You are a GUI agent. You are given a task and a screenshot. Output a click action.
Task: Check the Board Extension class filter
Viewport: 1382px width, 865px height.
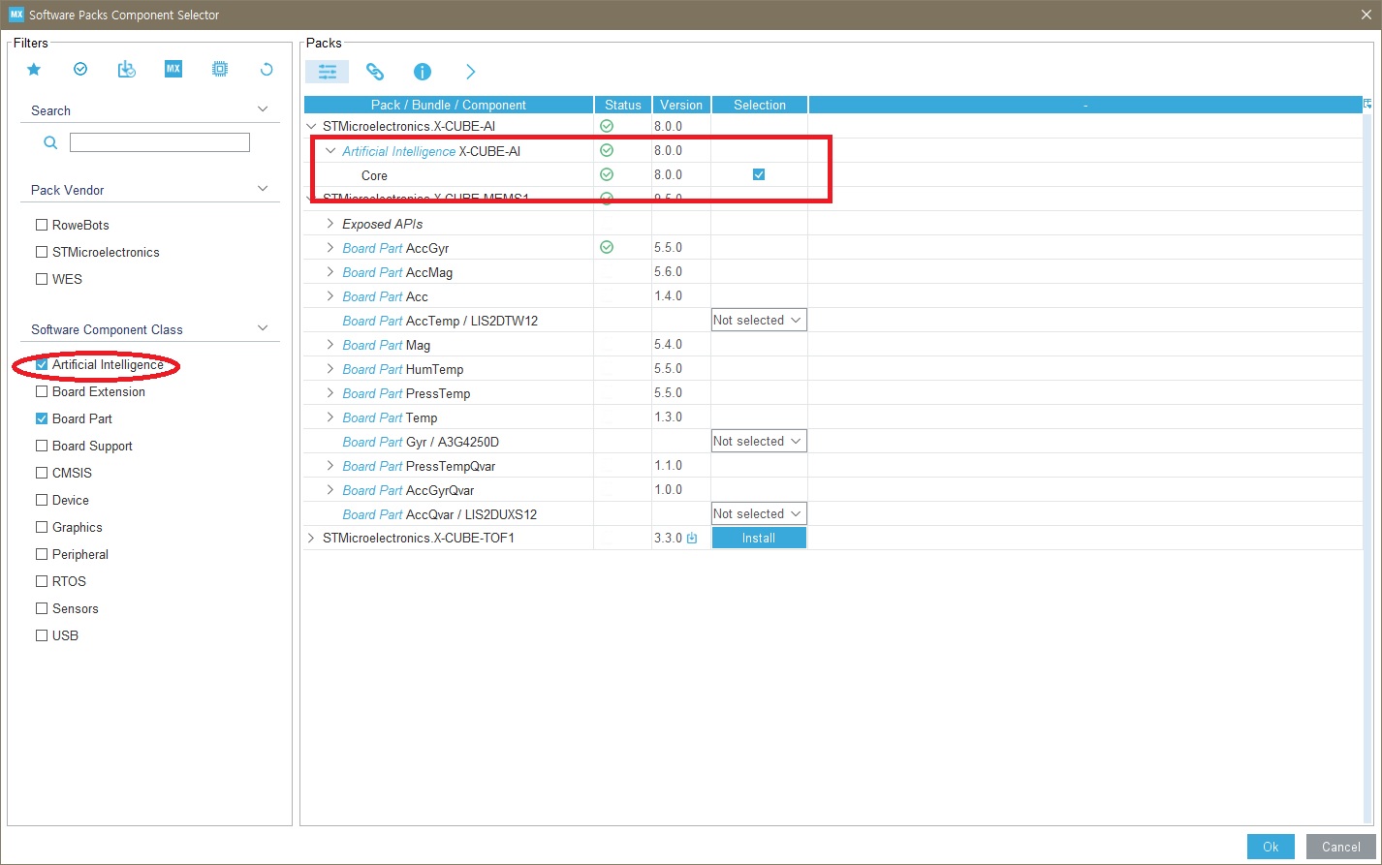pos(42,391)
